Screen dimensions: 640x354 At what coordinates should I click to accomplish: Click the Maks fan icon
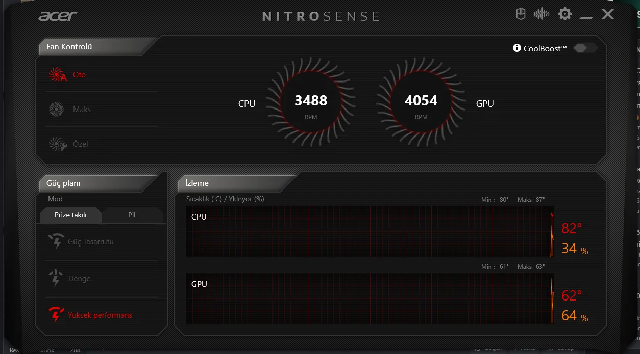point(56,109)
